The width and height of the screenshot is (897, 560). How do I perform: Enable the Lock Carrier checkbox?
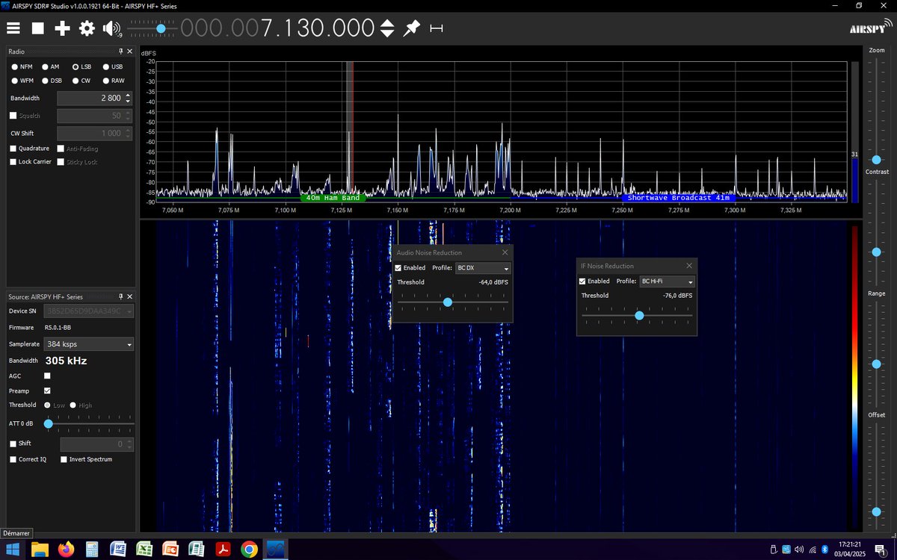13,161
